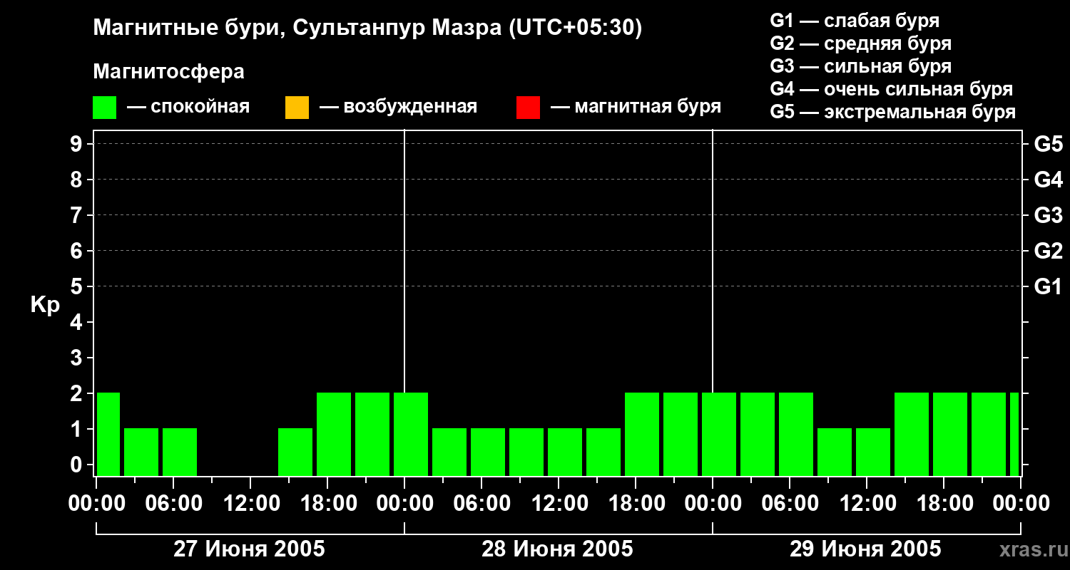
Task: Click the '12:00' time label for 27 Июня
Action: [x=250, y=504]
